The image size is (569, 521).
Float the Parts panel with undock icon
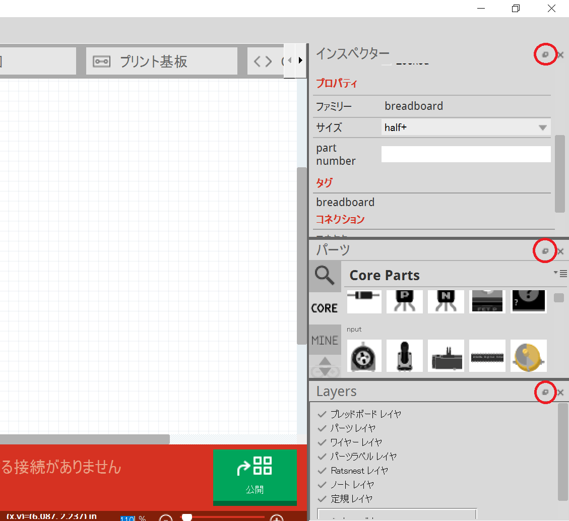(x=545, y=251)
